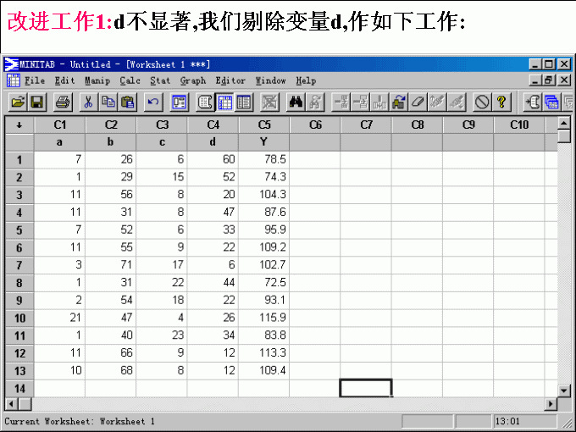Click the horizontal scrollbar left arrow

11,404
